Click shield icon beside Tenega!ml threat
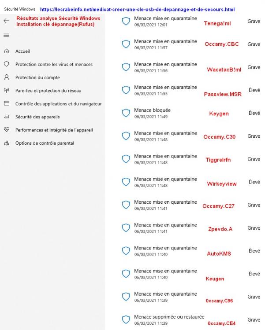Image resolution: width=265 pixels, height=330 pixels. (126, 21)
